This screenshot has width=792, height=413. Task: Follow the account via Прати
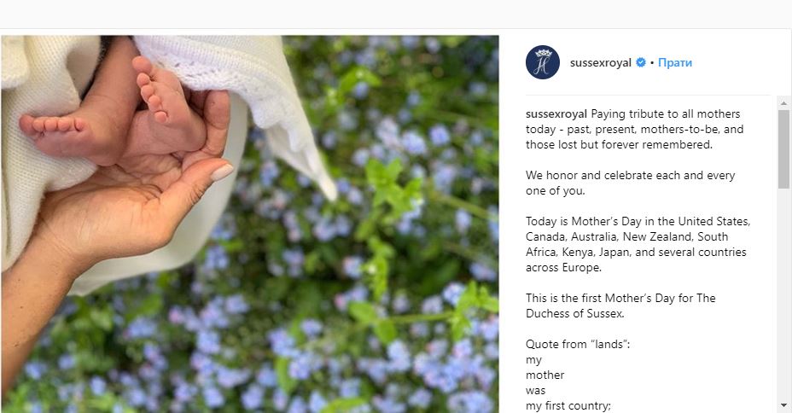click(675, 62)
